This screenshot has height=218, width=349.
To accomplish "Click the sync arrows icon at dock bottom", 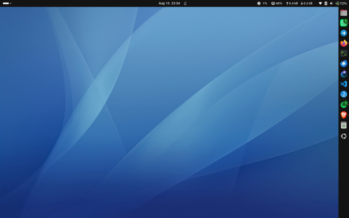I will [344, 137].
